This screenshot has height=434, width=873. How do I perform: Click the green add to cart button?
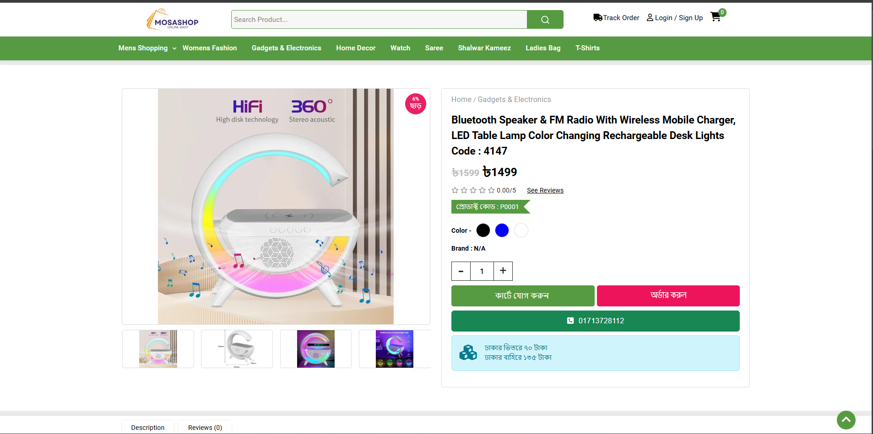pos(522,296)
